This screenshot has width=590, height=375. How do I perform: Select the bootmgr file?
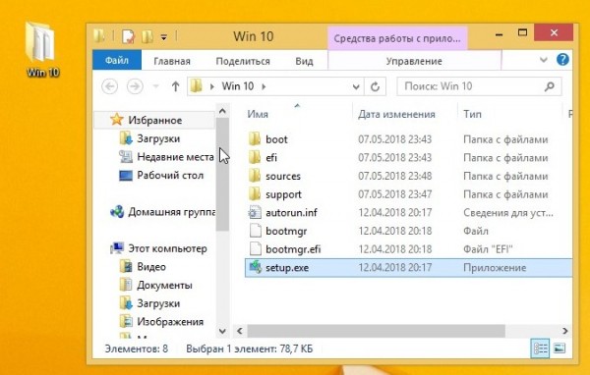(277, 231)
